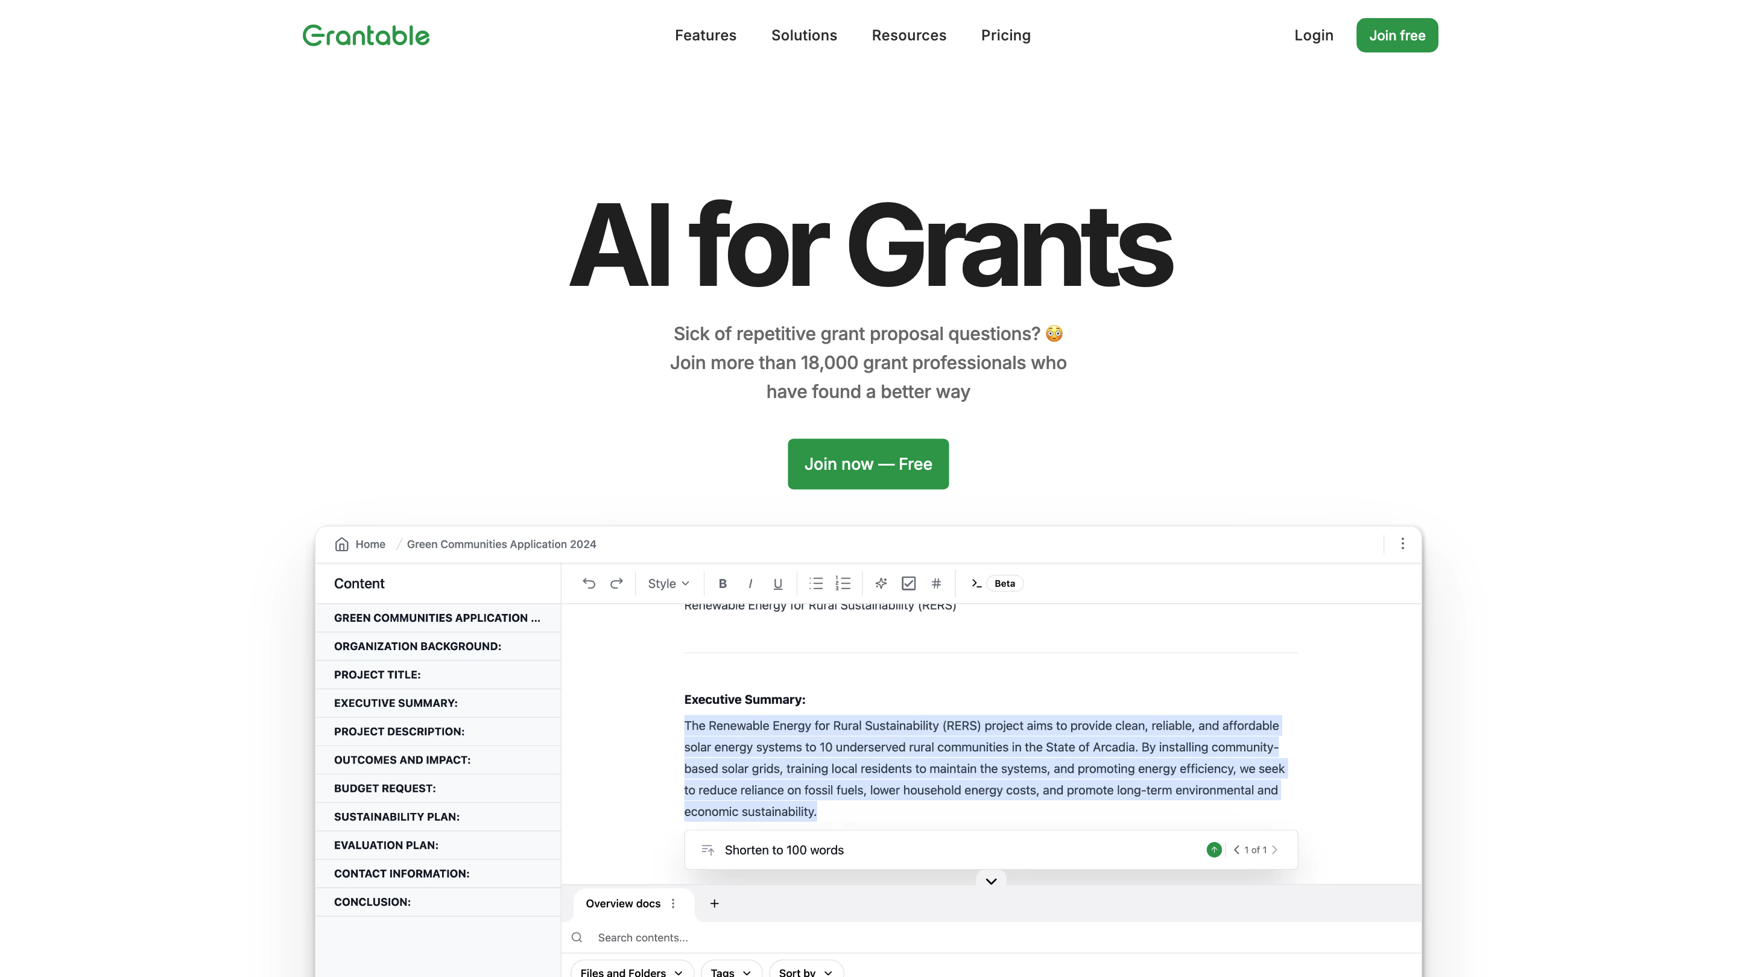The height and width of the screenshot is (977, 1737).
Task: Toggle bold formatting
Action: pos(722,583)
